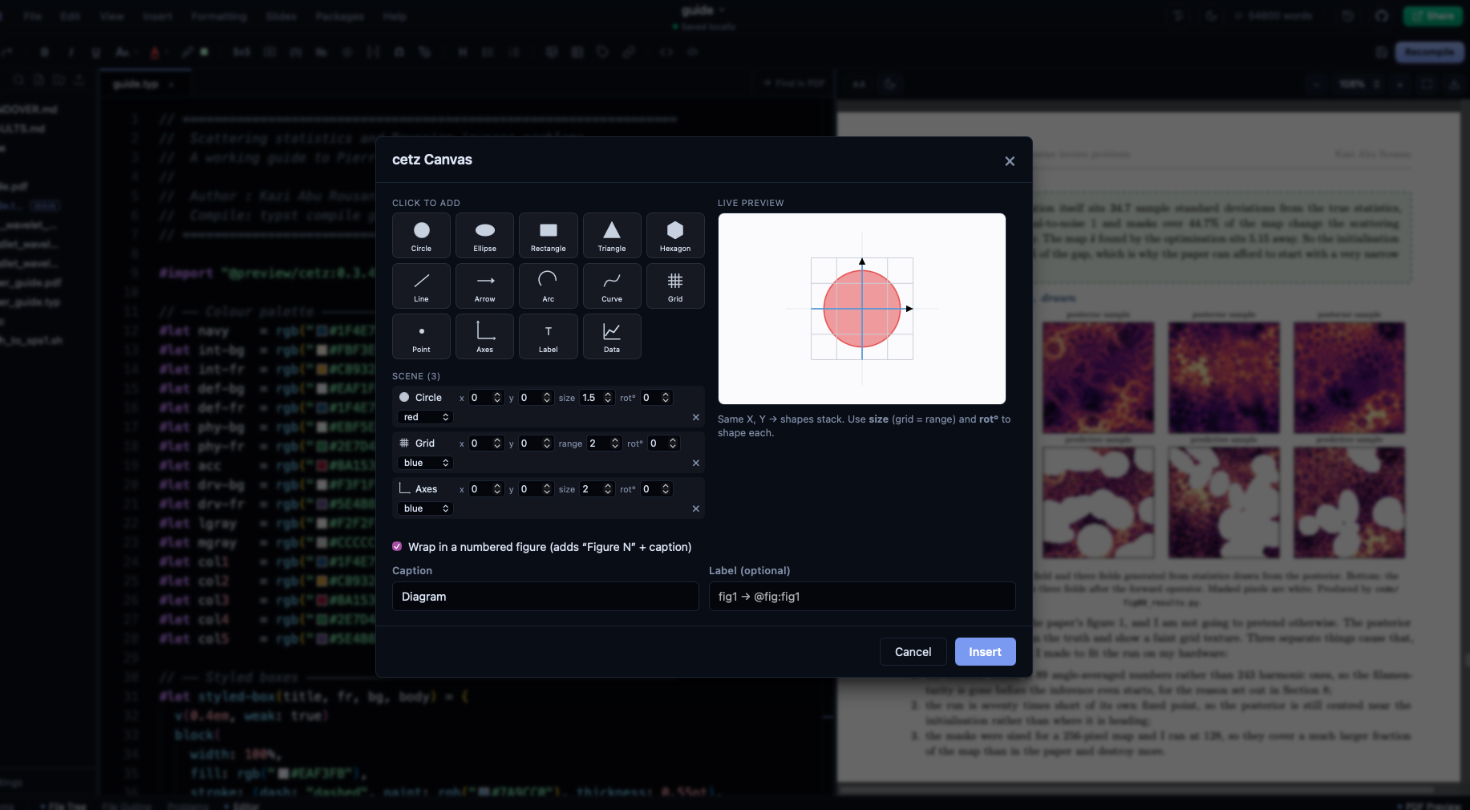
Task: Open the Circle color dropdown set to red
Action: pyautogui.click(x=425, y=417)
